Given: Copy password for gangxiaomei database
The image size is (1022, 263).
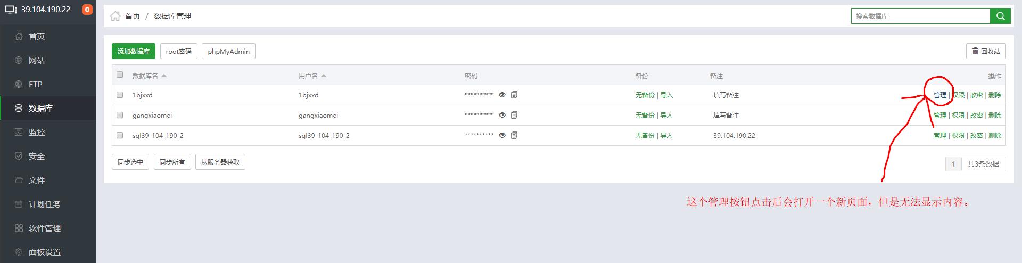Looking at the screenshot, I should [x=514, y=115].
